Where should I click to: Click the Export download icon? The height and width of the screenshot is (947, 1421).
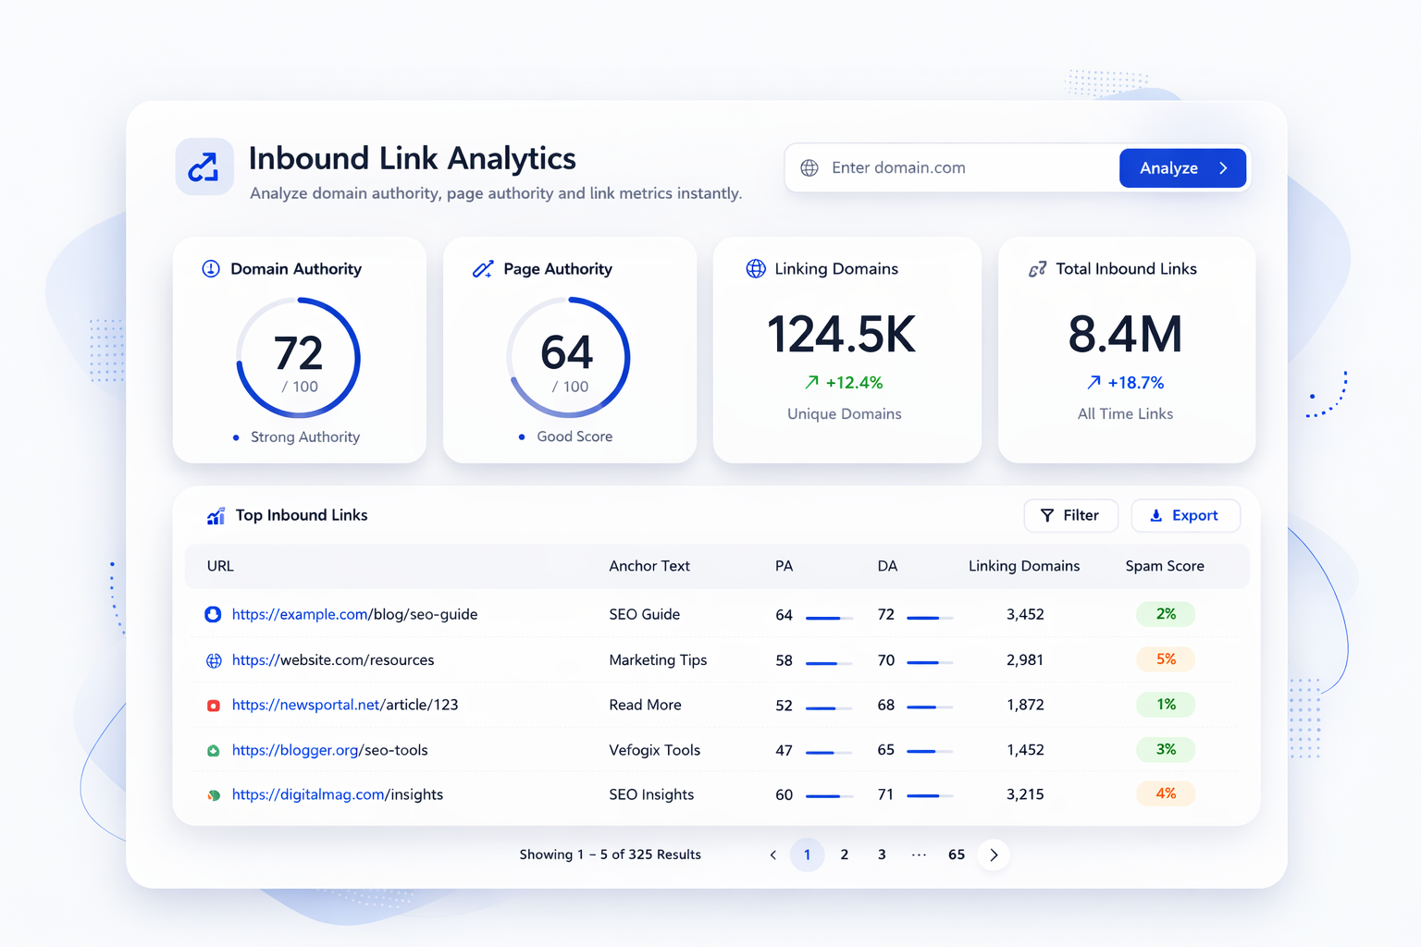pyautogui.click(x=1155, y=515)
